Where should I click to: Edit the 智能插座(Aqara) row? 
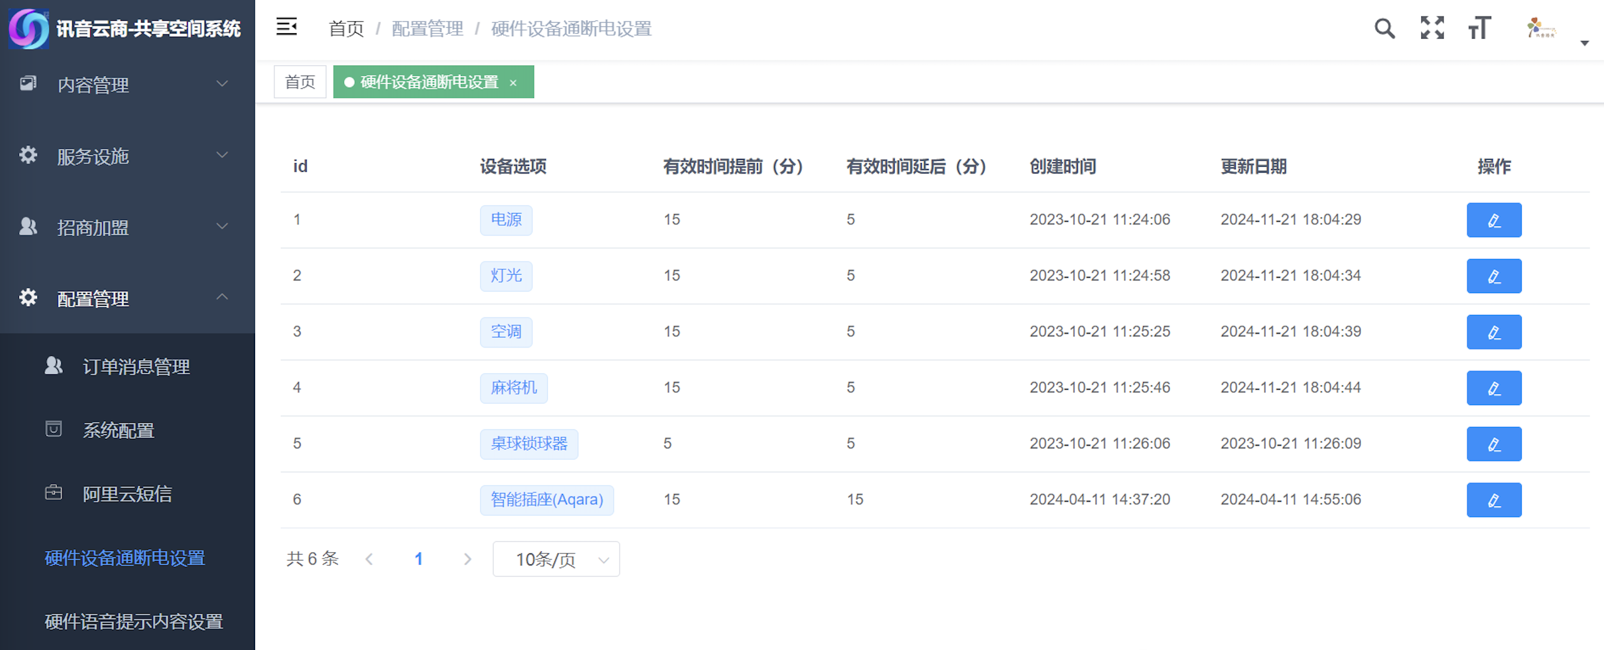coord(1493,500)
